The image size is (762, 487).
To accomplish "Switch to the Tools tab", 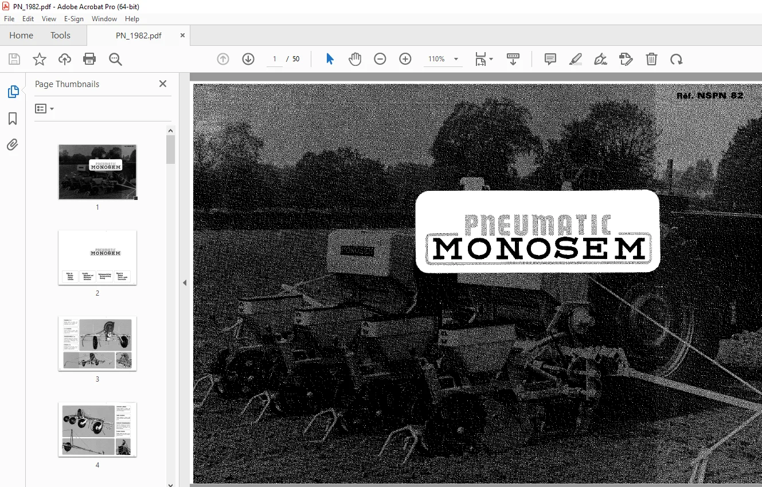I will click(60, 36).
